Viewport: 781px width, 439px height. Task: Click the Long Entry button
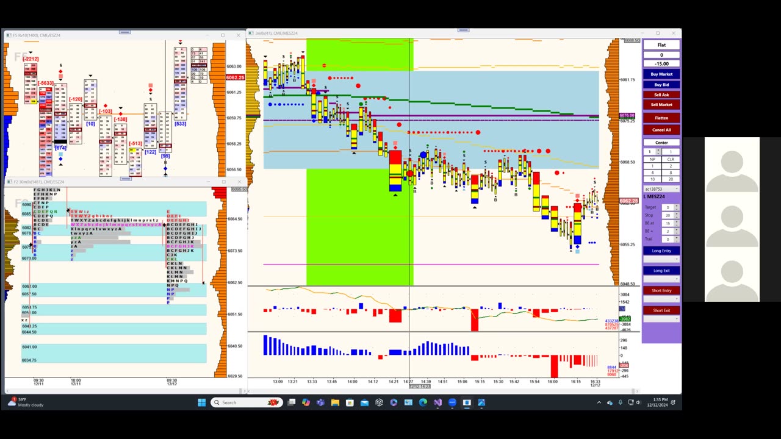(661, 251)
